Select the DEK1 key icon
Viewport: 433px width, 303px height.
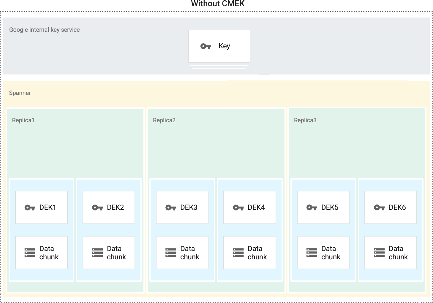30,207
